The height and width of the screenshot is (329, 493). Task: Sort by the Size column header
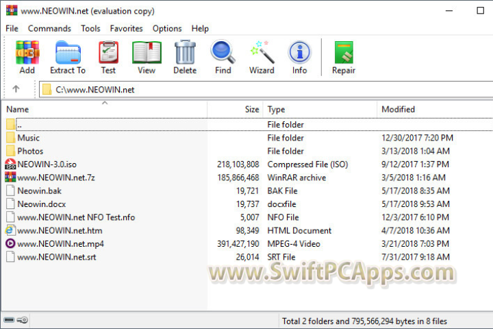coord(235,109)
